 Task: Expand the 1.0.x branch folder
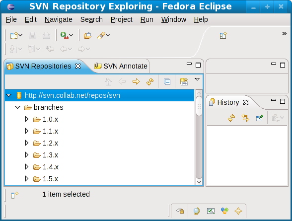pos(27,119)
